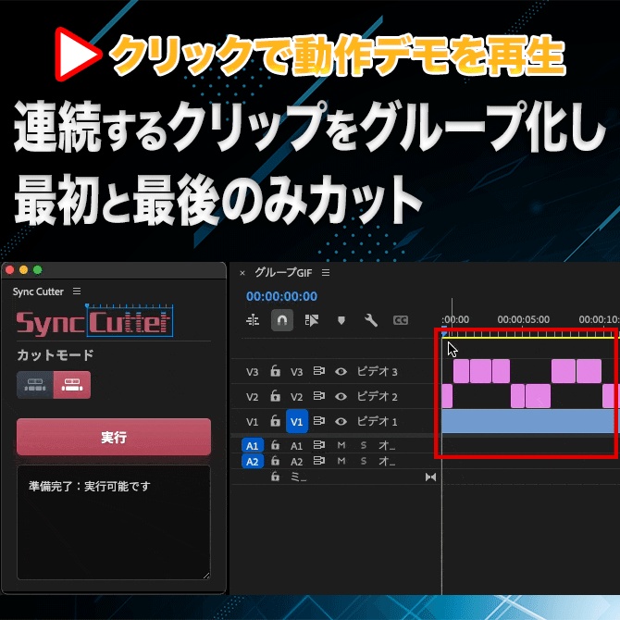Viewport: 620px width, 620px height.
Task: Mute audio track A2
Action: (x=341, y=461)
